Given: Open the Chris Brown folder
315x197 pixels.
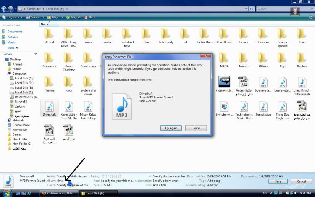Looking at the screenshot, I should tap(224, 37).
